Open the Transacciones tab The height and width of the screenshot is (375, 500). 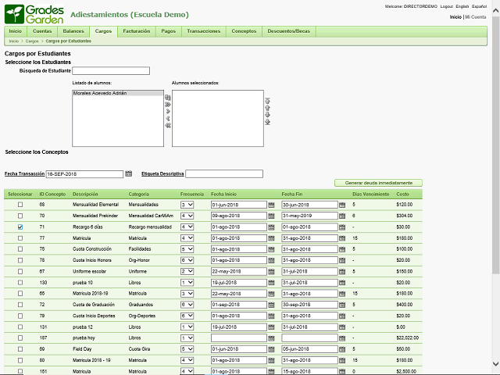click(204, 31)
